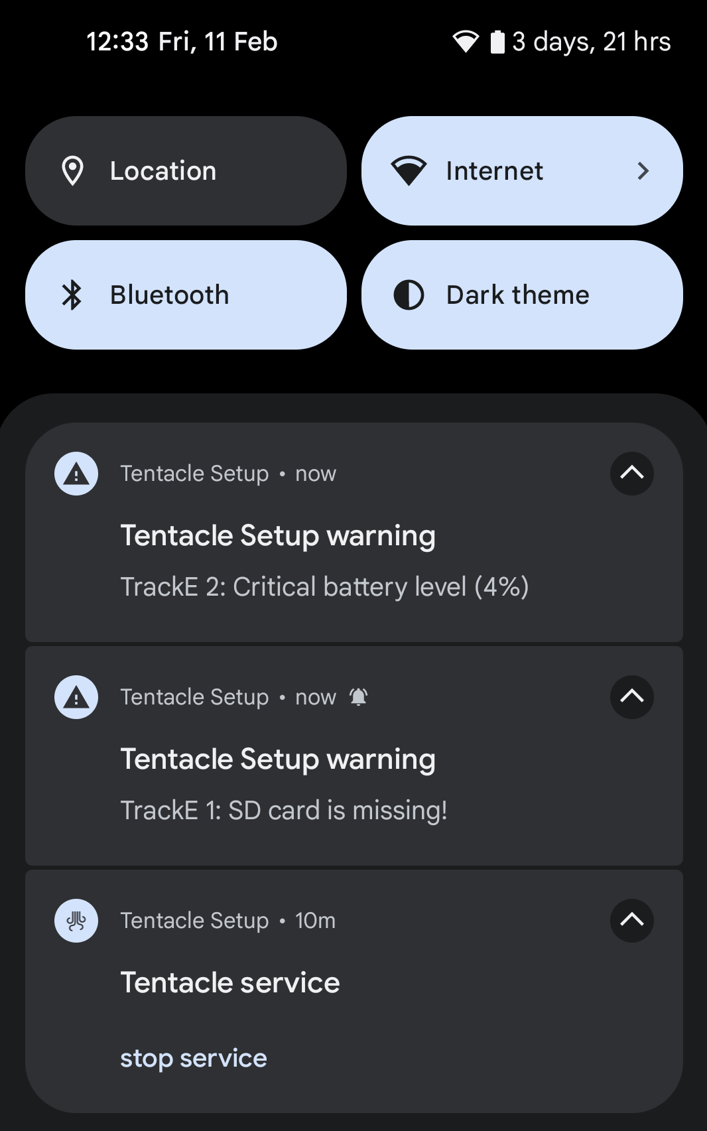The width and height of the screenshot is (707, 1131).
Task: Open the 'TrackE 2: Critical battery level' message
Action: coord(324,587)
